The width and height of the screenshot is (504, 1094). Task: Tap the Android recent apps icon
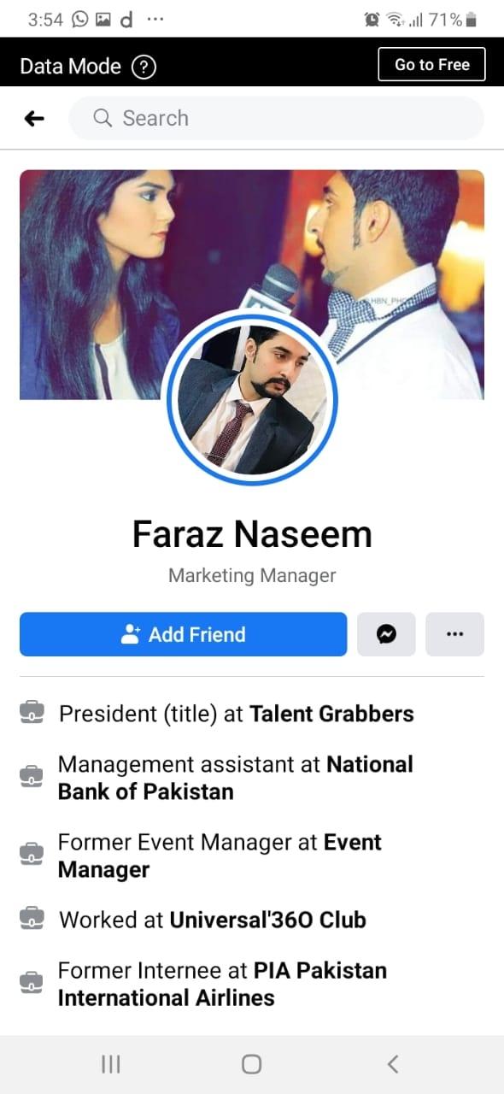(x=111, y=1063)
